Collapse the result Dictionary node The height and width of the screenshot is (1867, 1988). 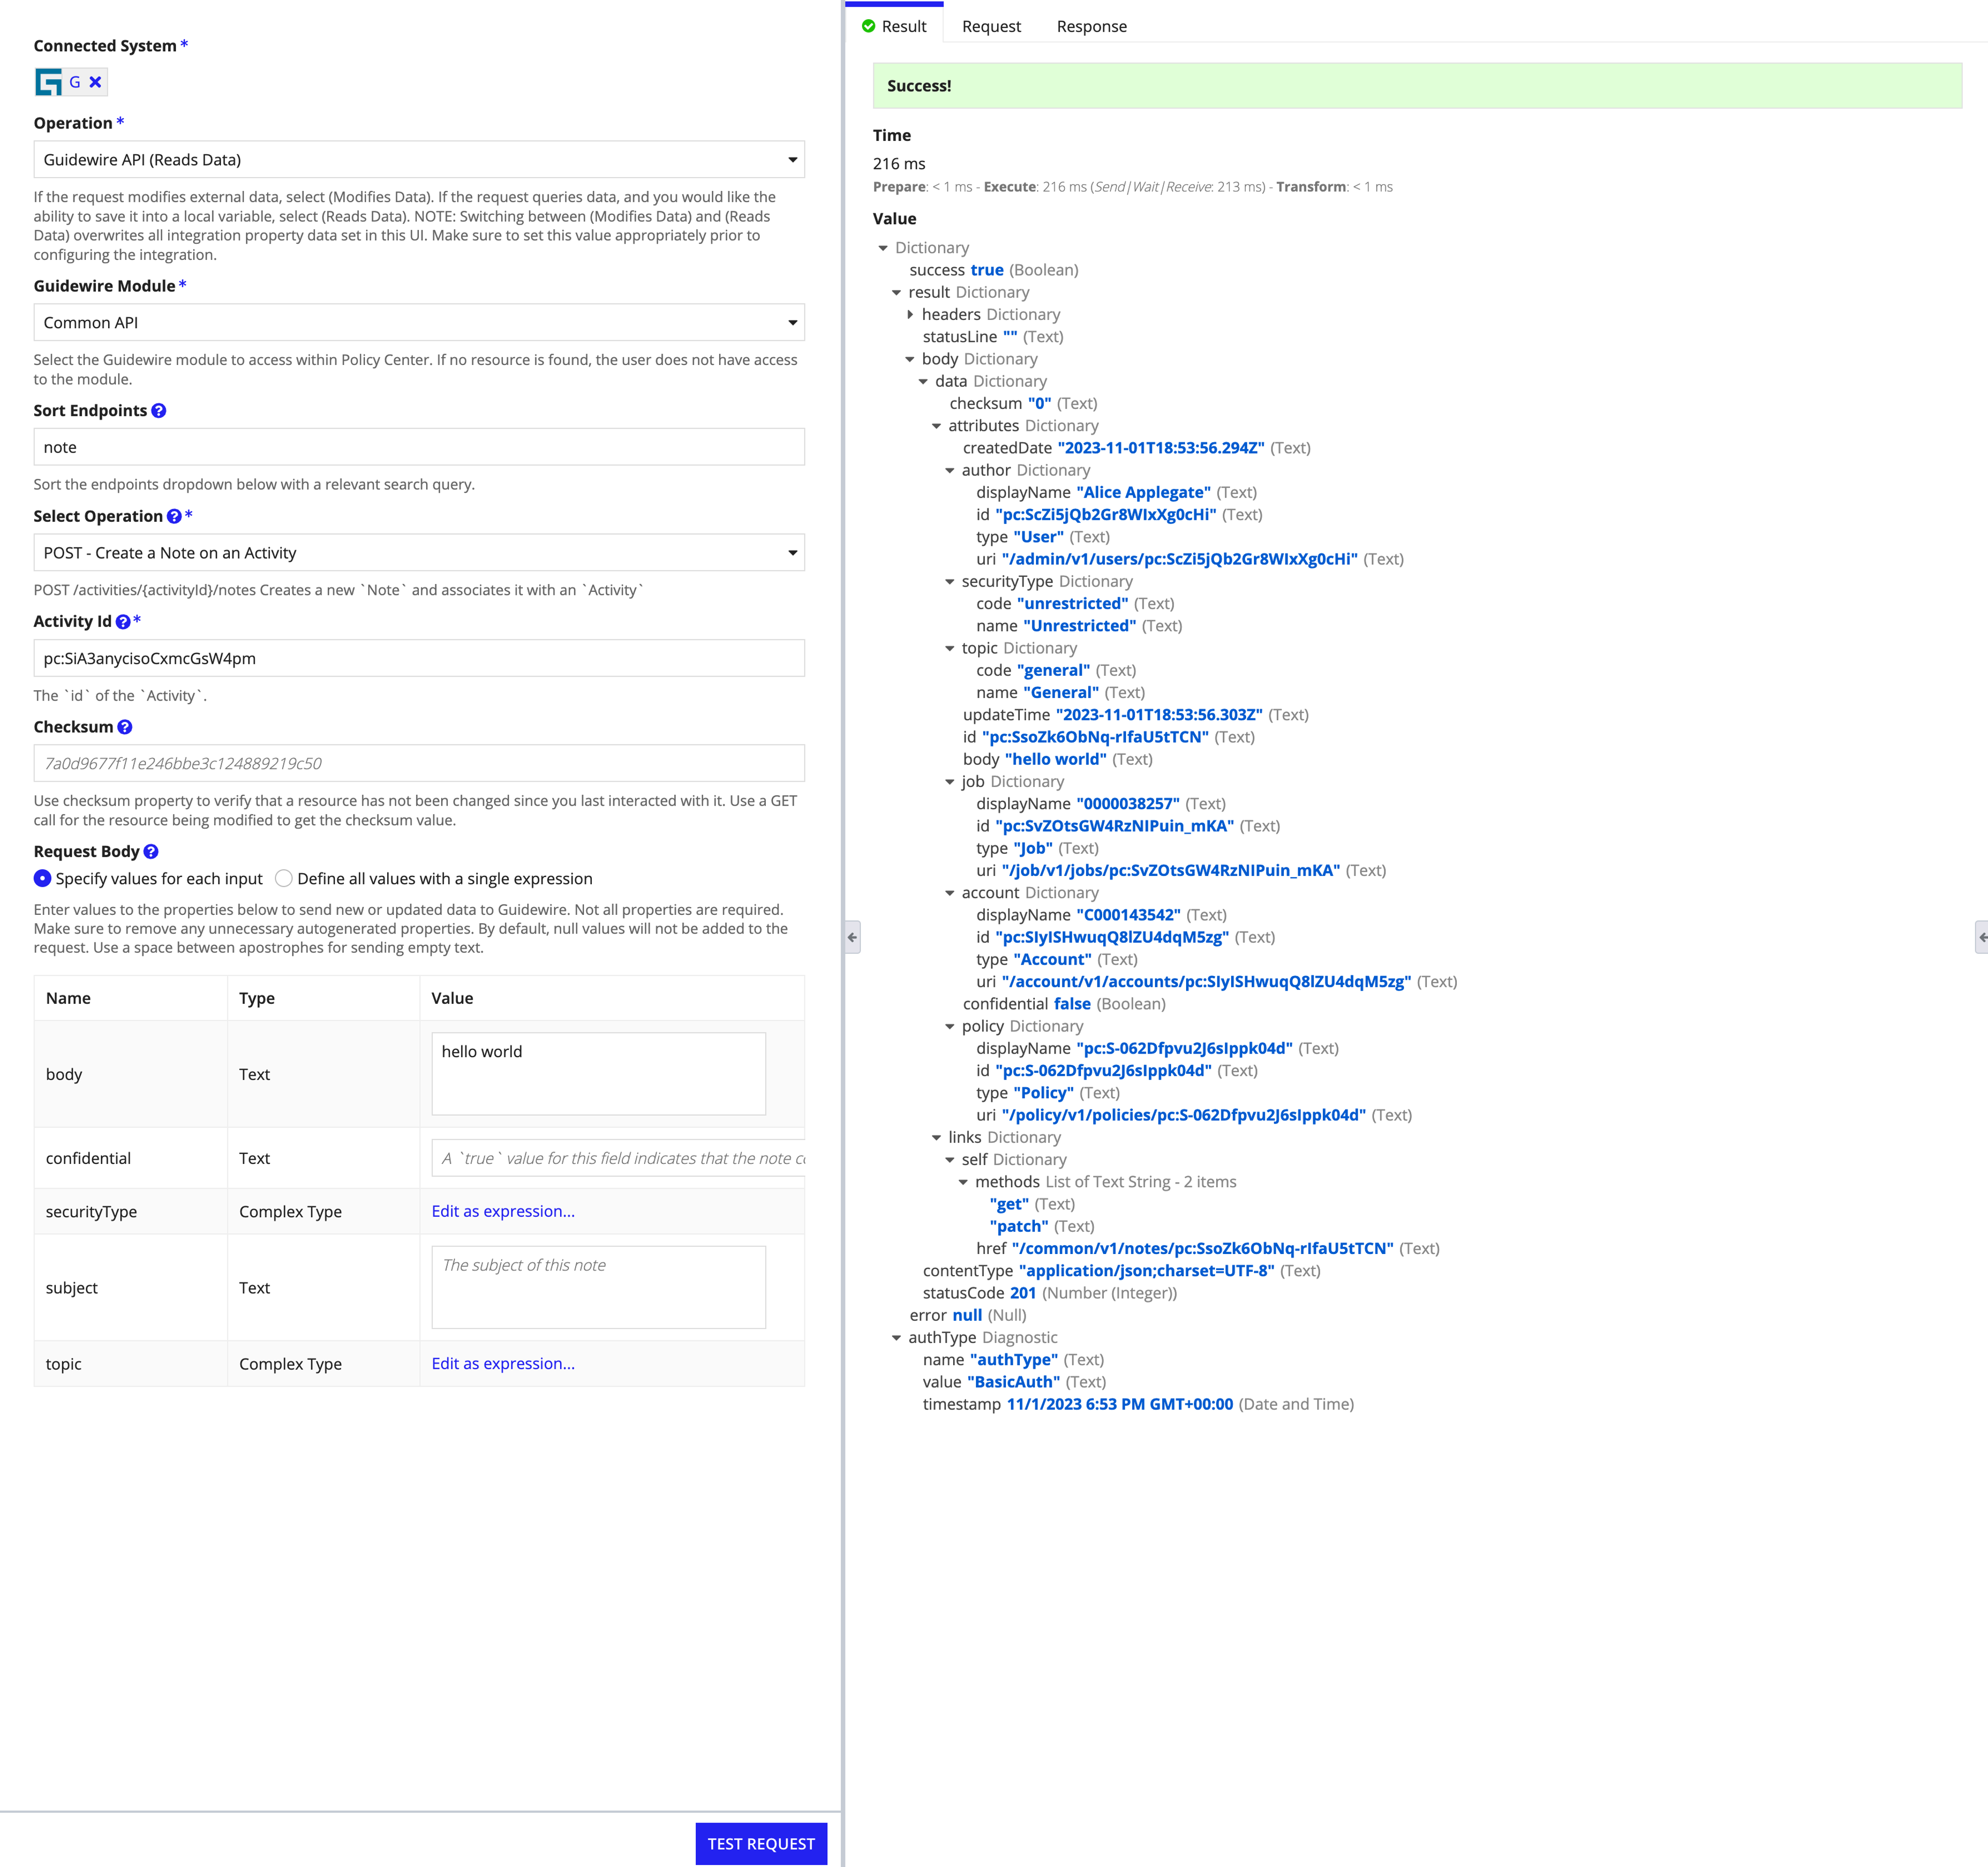(x=896, y=293)
